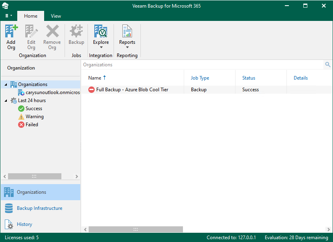Click the Remove Org icon
This screenshot has width=333, height=242.
point(52,36)
